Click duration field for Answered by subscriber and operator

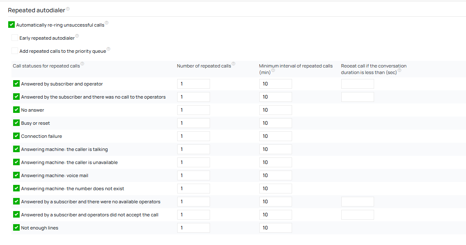(x=357, y=84)
